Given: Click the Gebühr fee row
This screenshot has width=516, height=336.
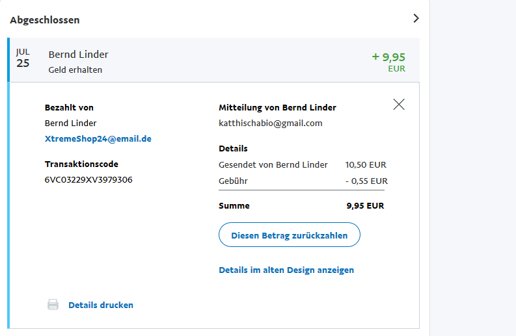Looking at the screenshot, I should [303, 181].
